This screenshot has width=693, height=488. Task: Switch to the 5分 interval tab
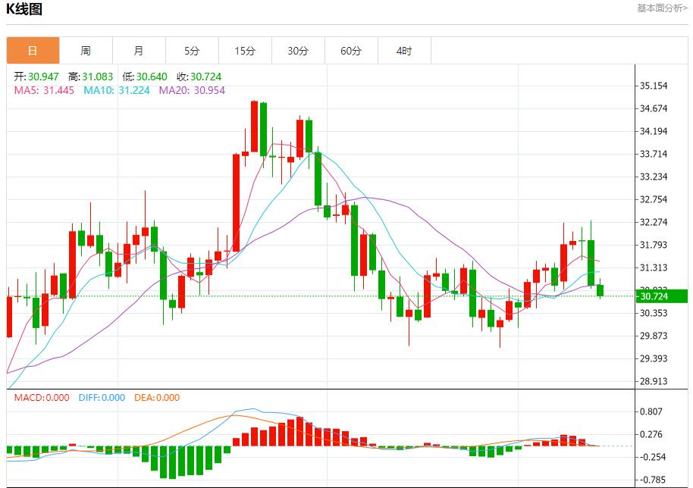(x=192, y=51)
